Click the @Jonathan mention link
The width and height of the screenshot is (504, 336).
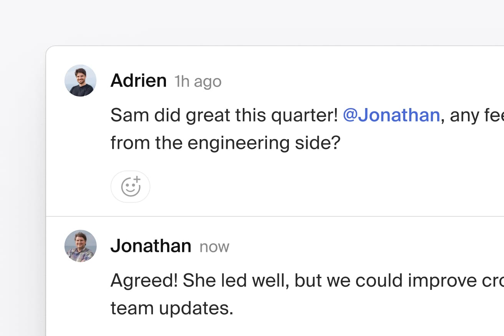pos(391,115)
